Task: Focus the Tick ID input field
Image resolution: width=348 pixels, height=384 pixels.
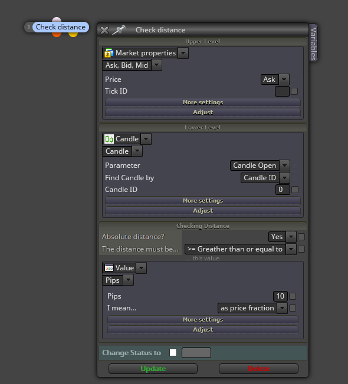Action: pyautogui.click(x=282, y=91)
